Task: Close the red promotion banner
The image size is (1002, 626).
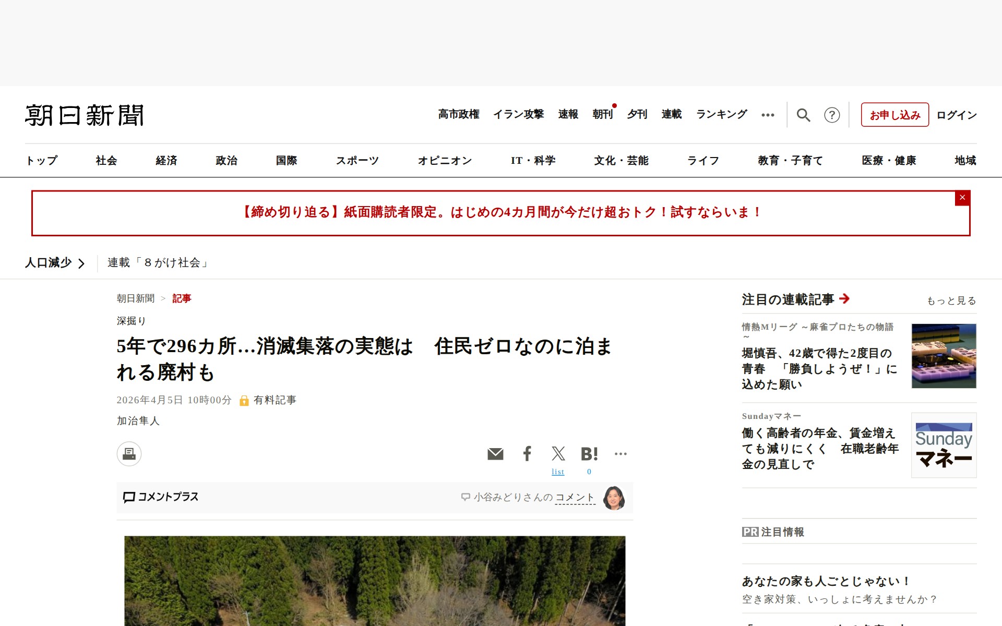Action: (962, 198)
